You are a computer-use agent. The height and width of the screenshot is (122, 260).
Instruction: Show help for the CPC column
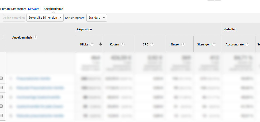pos(152,44)
